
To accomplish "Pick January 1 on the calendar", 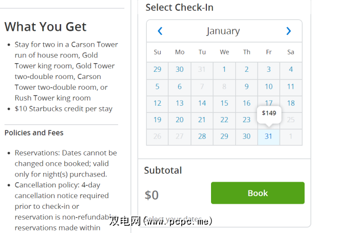I will tap(224, 70).
